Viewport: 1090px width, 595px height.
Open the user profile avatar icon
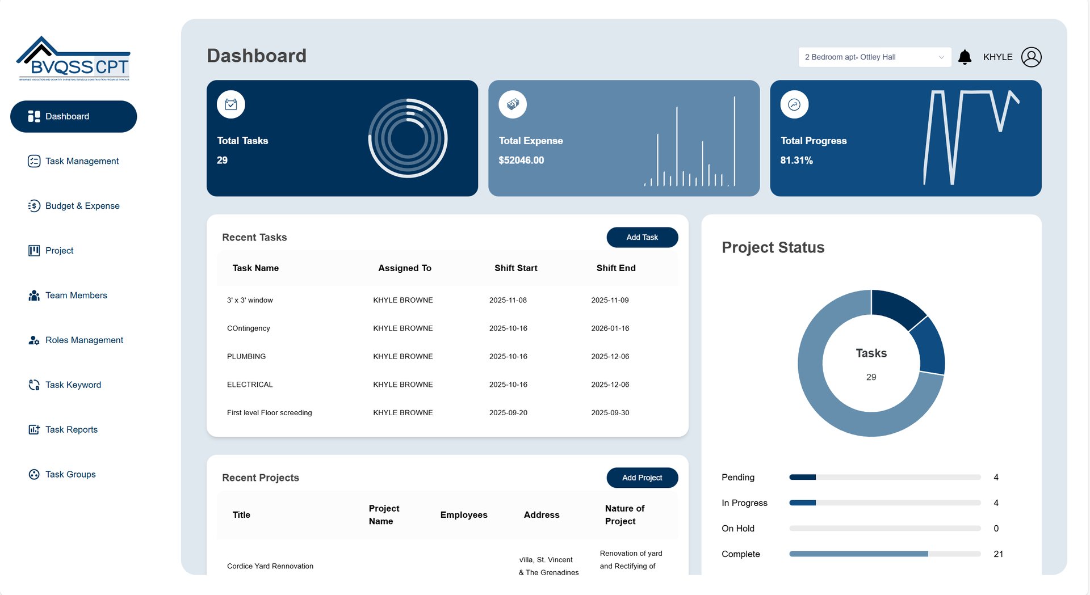click(x=1031, y=57)
